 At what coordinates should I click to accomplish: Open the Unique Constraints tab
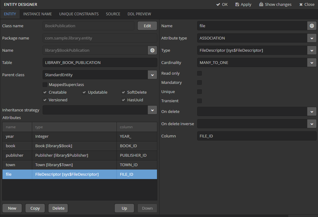tap(79, 14)
